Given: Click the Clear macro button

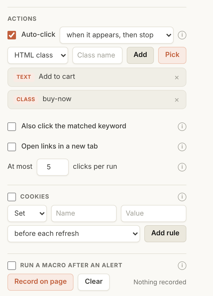Looking at the screenshot, I should pyautogui.click(x=94, y=282).
